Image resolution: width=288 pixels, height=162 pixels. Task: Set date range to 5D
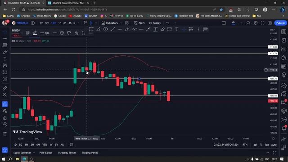point(21,145)
